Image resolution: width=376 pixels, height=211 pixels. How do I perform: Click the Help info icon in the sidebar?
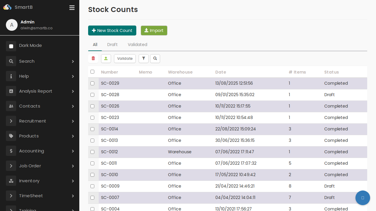click(x=11, y=76)
